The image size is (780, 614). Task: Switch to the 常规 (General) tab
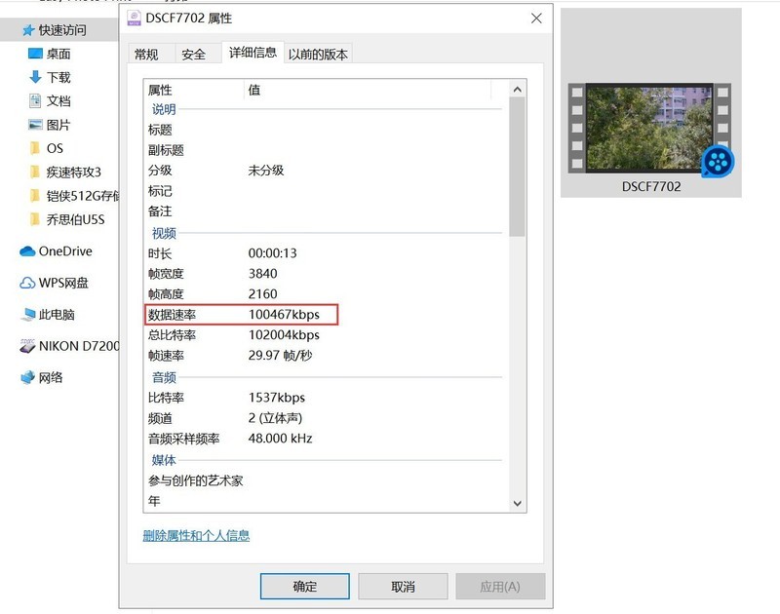click(148, 55)
